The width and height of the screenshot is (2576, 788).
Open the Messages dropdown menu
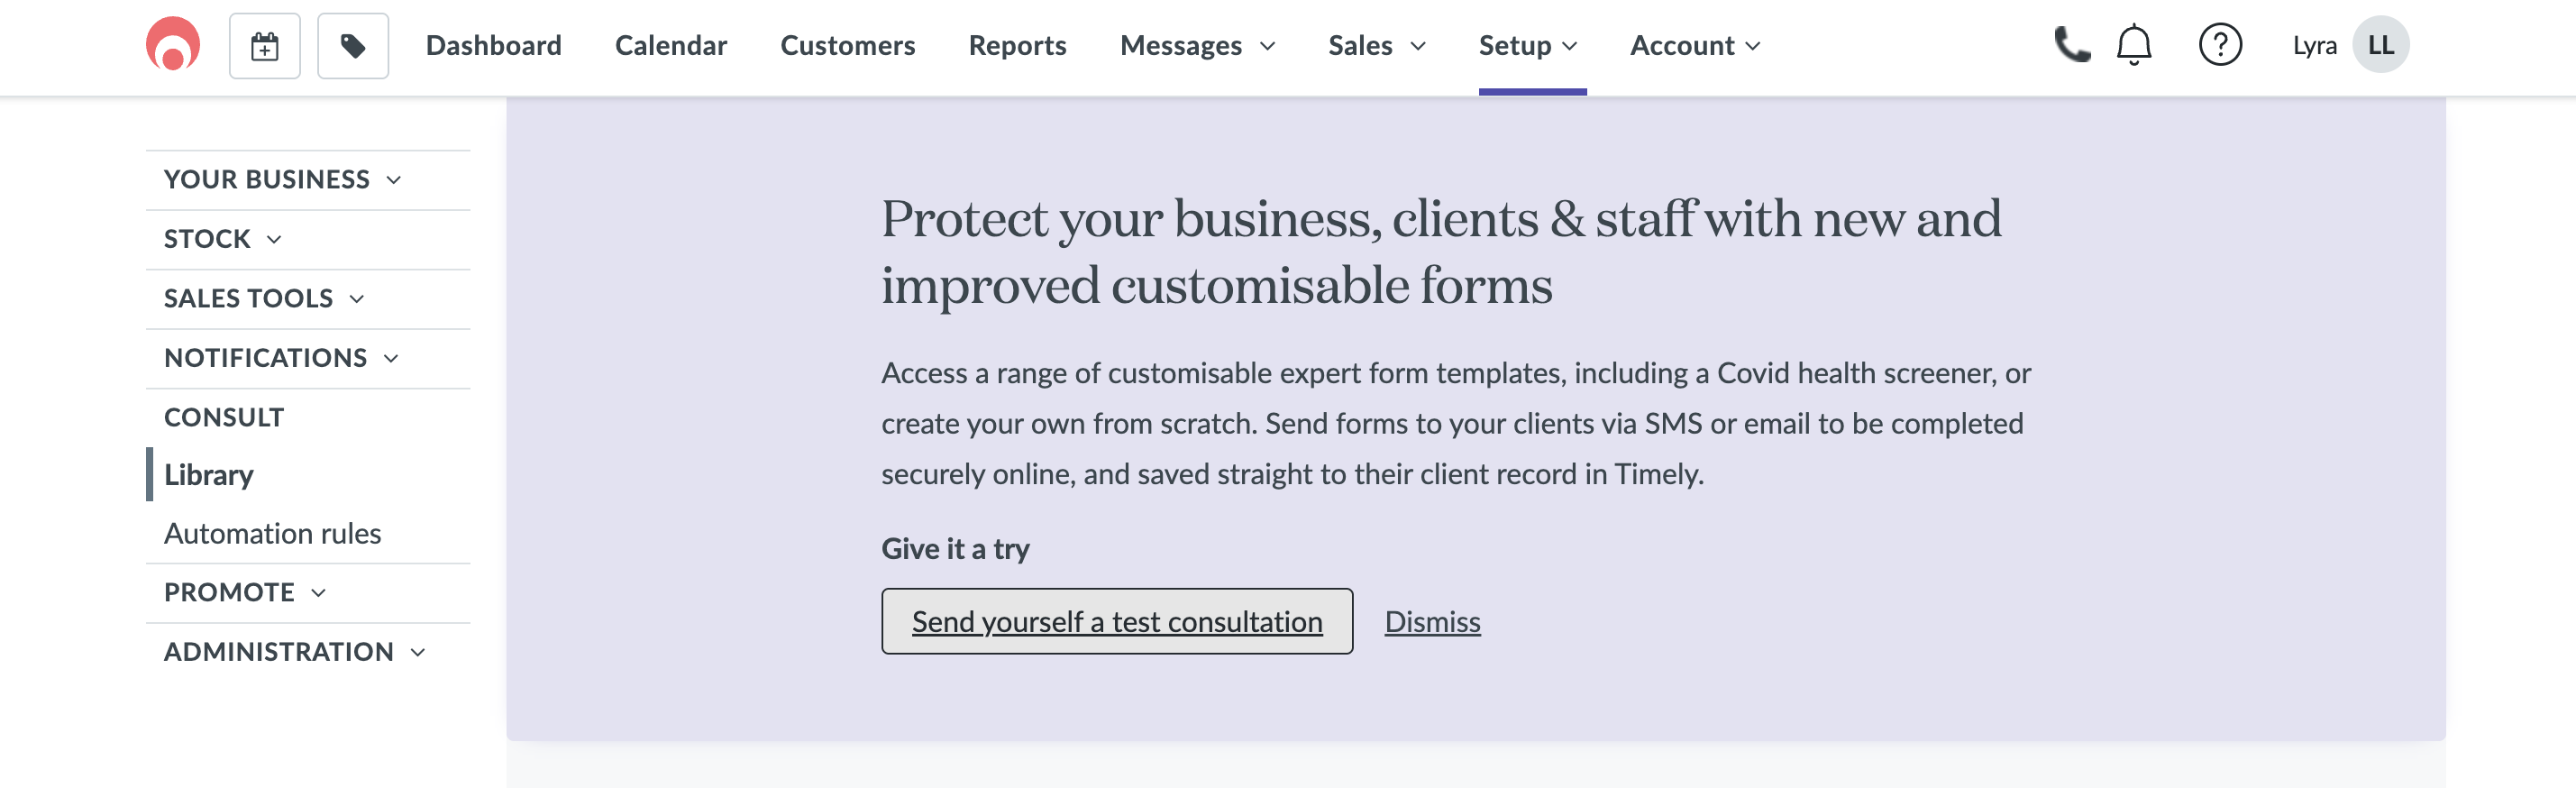pyautogui.click(x=1196, y=45)
